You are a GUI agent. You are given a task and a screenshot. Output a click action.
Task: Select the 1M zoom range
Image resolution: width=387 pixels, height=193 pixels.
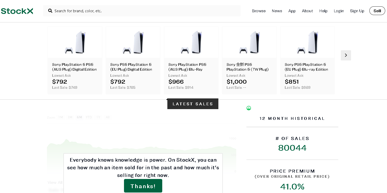coord(60,117)
